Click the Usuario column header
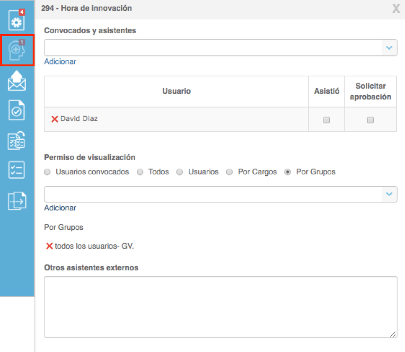The height and width of the screenshot is (352, 405). pos(176,91)
